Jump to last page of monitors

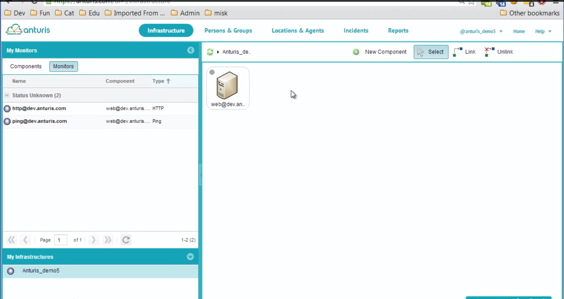click(x=108, y=240)
